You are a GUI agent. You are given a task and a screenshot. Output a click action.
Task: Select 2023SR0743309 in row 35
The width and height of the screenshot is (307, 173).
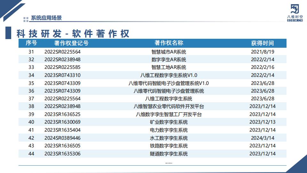[x=62, y=83]
